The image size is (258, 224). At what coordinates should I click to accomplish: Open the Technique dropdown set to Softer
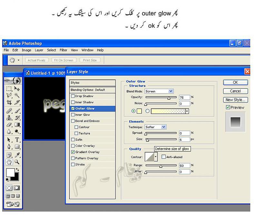point(164,127)
